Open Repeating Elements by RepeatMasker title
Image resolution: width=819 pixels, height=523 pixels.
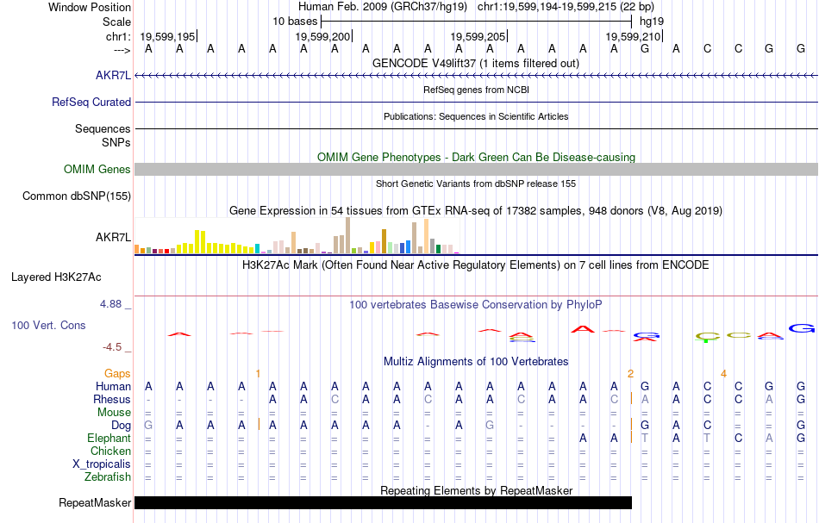tap(476, 490)
